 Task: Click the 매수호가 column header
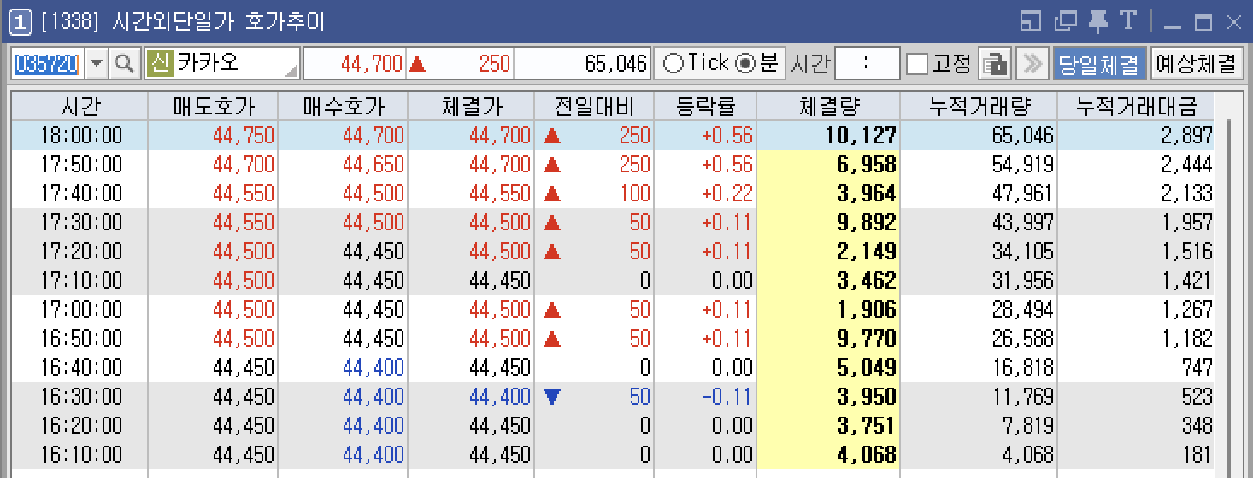click(x=344, y=107)
